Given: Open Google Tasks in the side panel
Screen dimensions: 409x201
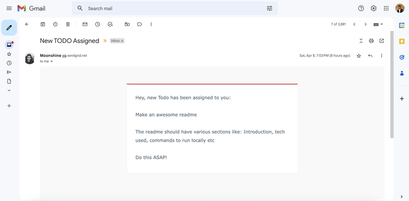Looking at the screenshot, I should pyautogui.click(x=402, y=57).
